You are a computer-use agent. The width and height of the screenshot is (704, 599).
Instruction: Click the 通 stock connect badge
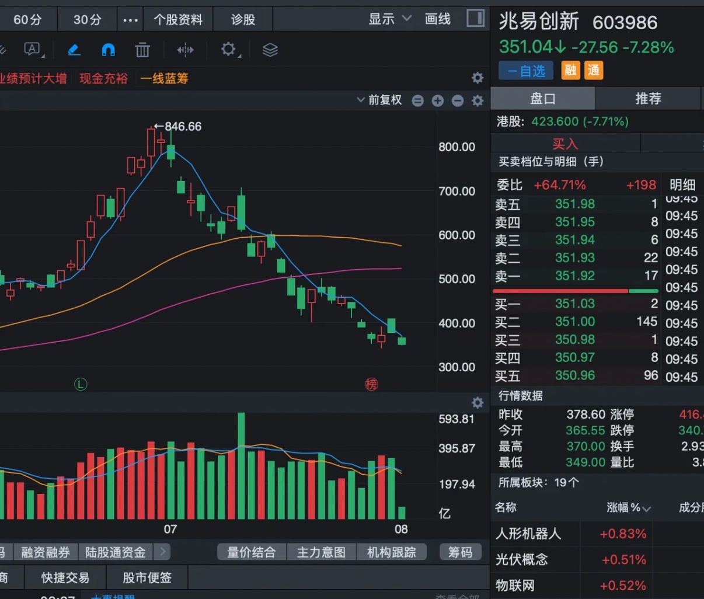[594, 71]
